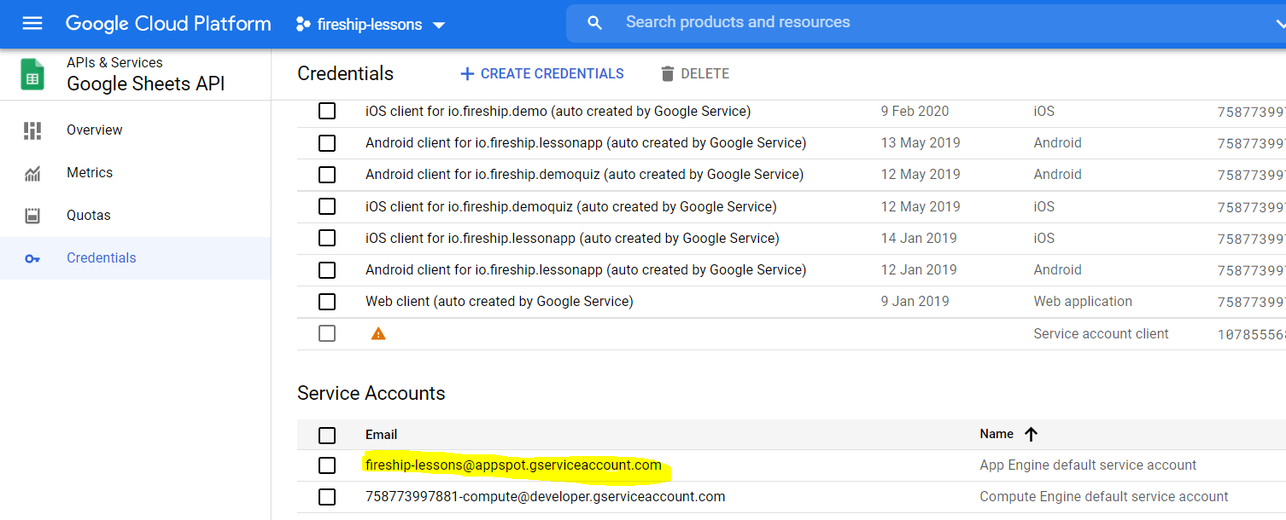Click the delete trash icon

(667, 73)
